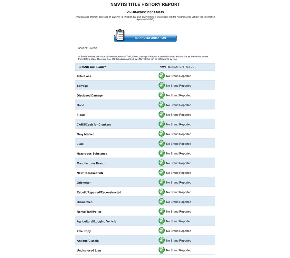The image size is (290, 258).
Task: Click the NMVTIS Title History Report heading
Action: 145,5
